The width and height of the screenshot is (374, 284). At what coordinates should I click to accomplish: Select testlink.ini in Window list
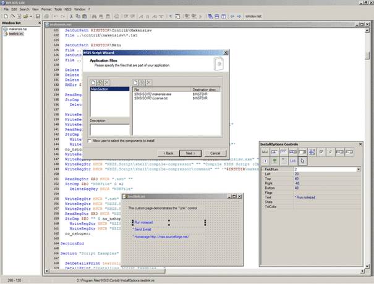point(17,33)
